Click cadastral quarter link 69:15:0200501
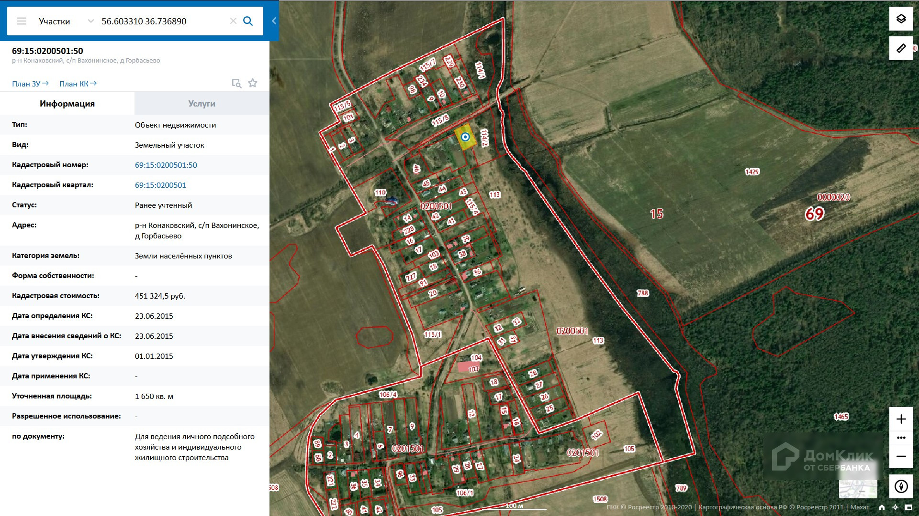Viewport: 919px width, 516px height. [160, 185]
